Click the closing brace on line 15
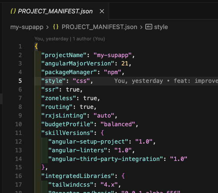The width and height of the screenshot is (218, 193). [43, 167]
